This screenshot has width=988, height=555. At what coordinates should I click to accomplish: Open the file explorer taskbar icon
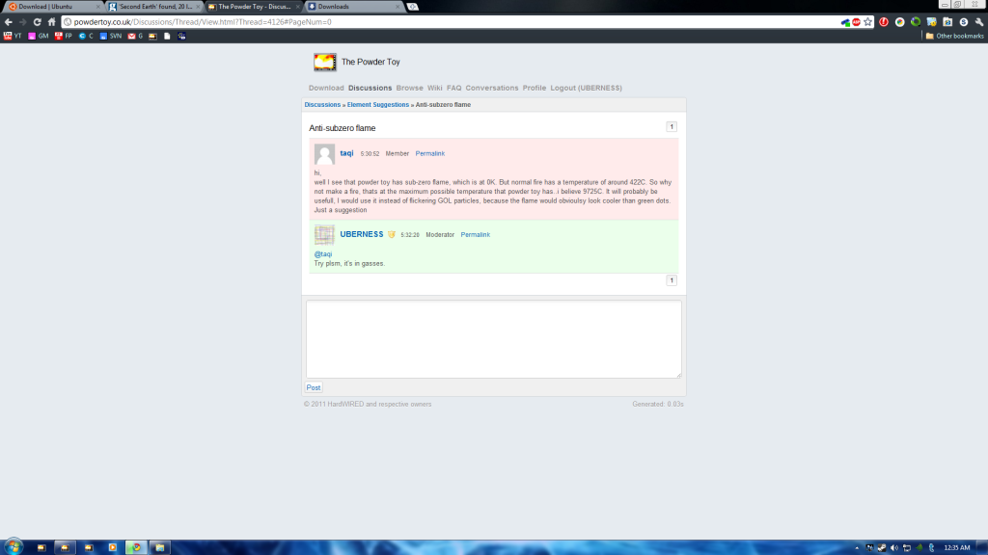click(160, 547)
